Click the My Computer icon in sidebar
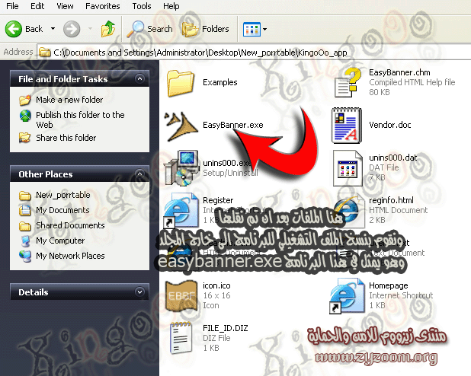The width and height of the screenshot is (471, 376). click(x=26, y=241)
